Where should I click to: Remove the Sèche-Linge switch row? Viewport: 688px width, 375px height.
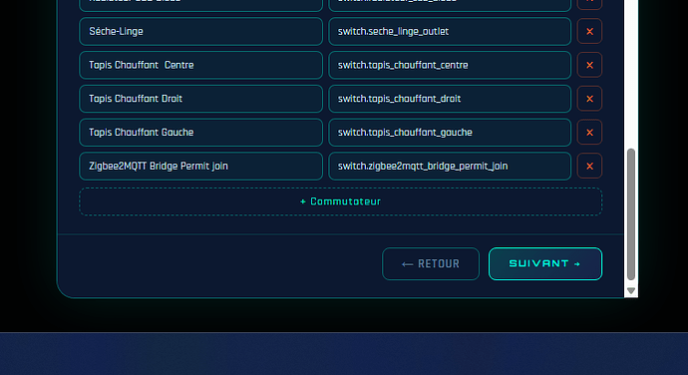(x=589, y=31)
